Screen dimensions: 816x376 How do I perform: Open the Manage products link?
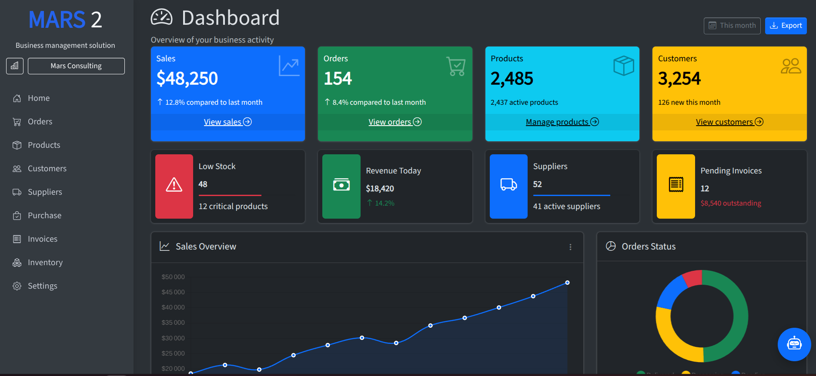tap(562, 122)
